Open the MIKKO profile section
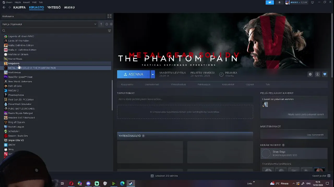 pyautogui.click(x=69, y=7)
